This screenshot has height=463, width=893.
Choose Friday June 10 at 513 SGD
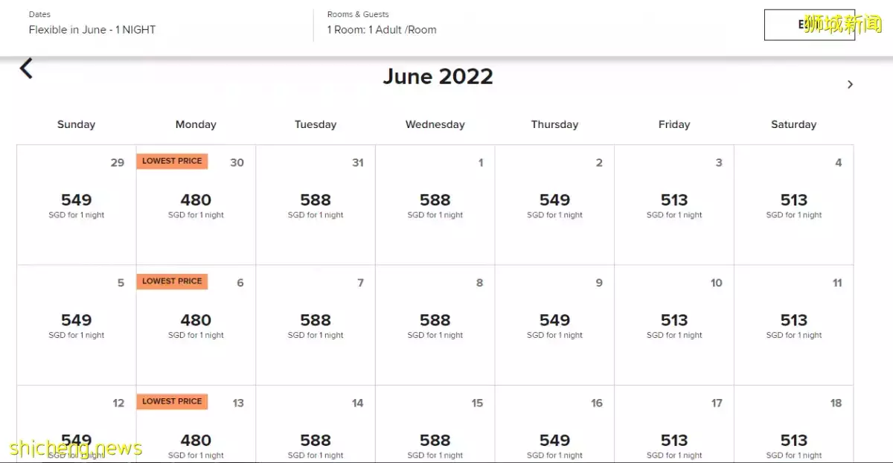point(674,325)
